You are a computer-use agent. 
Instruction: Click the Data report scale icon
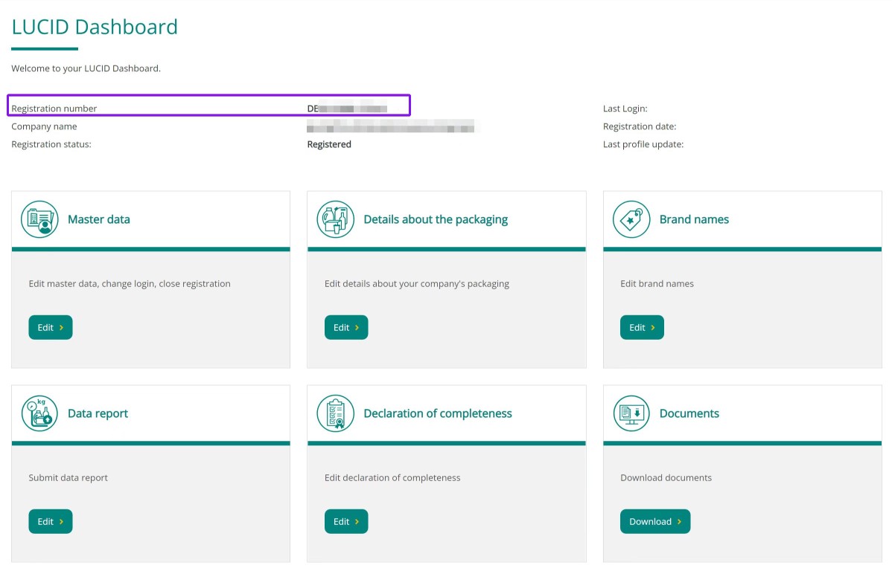click(39, 413)
